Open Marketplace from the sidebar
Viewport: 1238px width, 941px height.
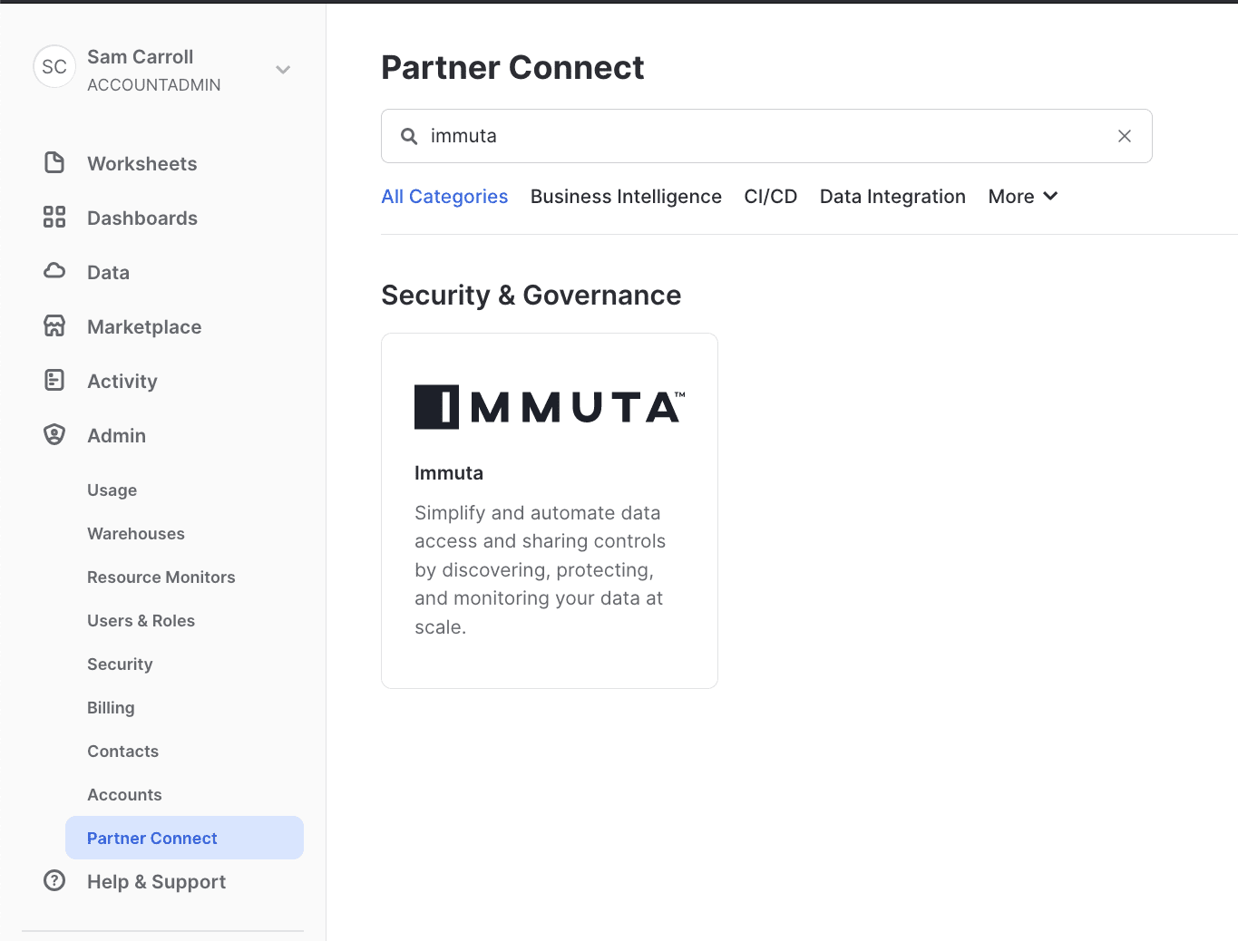[144, 326]
